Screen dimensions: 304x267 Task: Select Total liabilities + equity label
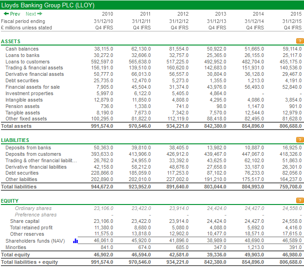pos(29,262)
